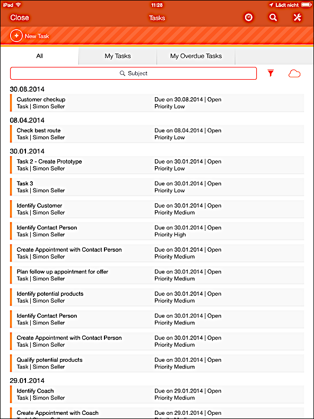Close the Tasks view
The height and width of the screenshot is (419, 314).
point(20,18)
